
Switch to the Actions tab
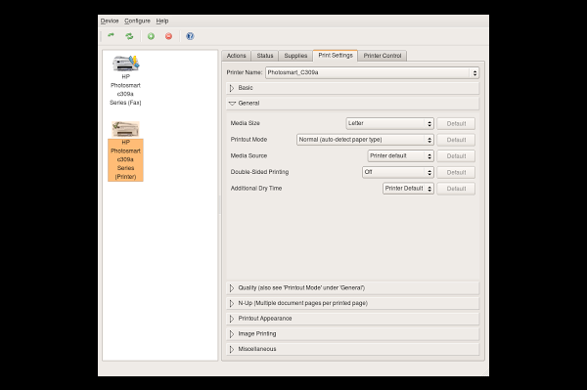(236, 56)
